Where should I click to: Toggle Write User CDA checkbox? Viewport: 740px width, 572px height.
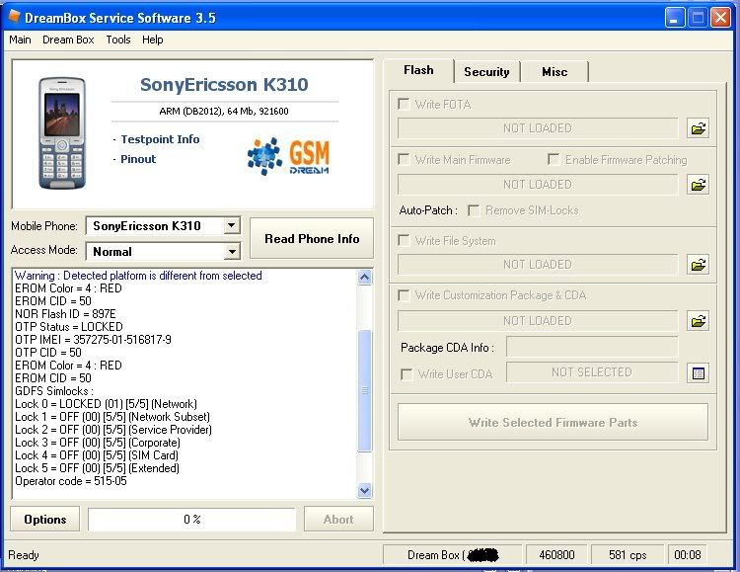click(407, 374)
